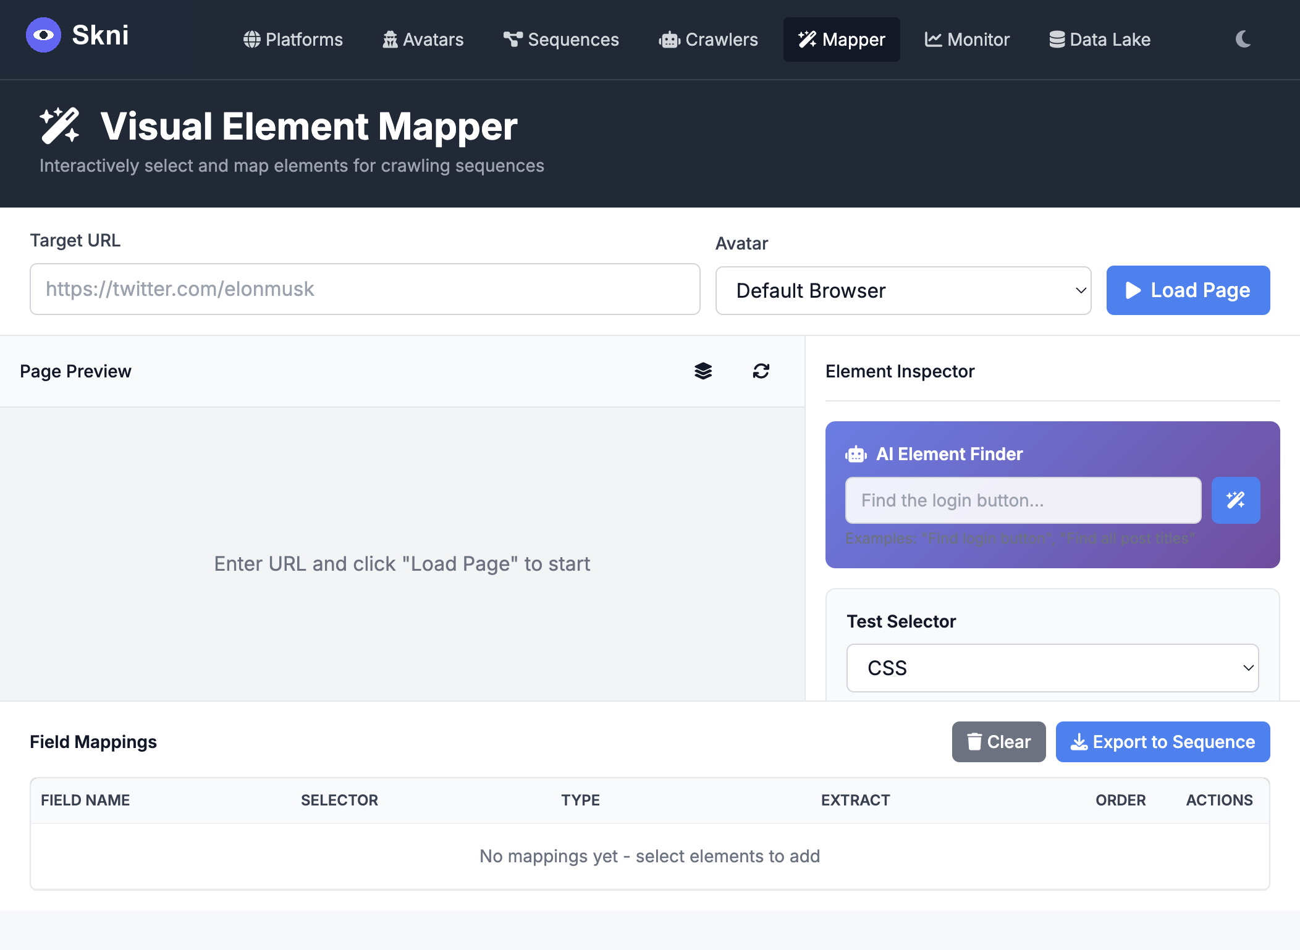
Task: Refresh the page preview
Action: tap(761, 371)
